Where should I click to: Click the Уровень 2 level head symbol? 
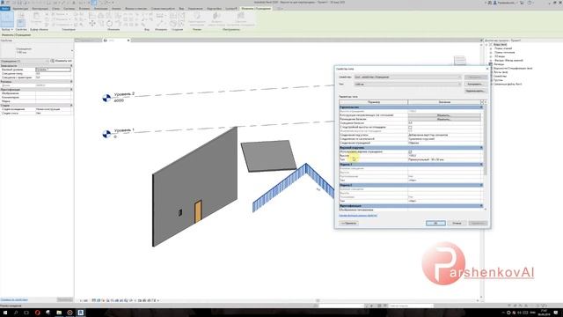point(106,98)
